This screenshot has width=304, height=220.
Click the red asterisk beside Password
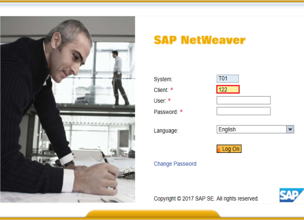click(x=181, y=111)
